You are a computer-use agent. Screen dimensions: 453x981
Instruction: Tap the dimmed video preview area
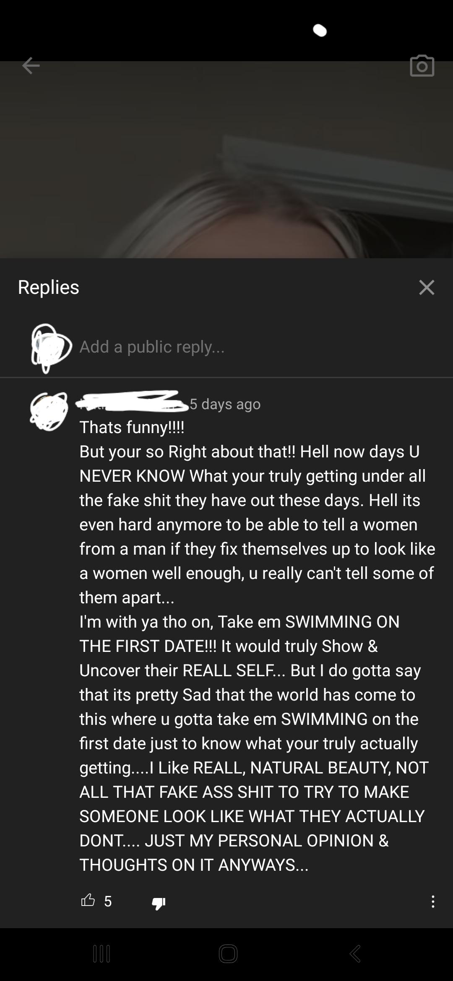click(226, 159)
